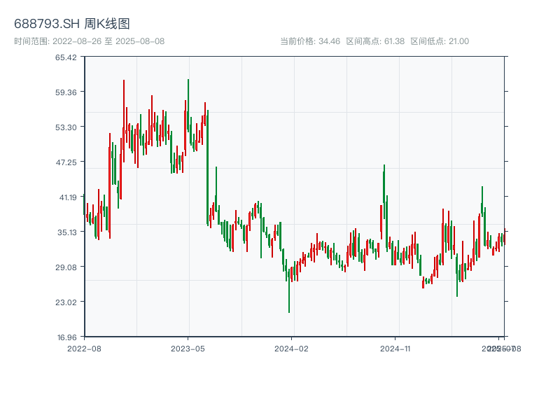The image size is (560, 420).
Task: Click the y-axis value 35.13
Action: pyautogui.click(x=67, y=232)
